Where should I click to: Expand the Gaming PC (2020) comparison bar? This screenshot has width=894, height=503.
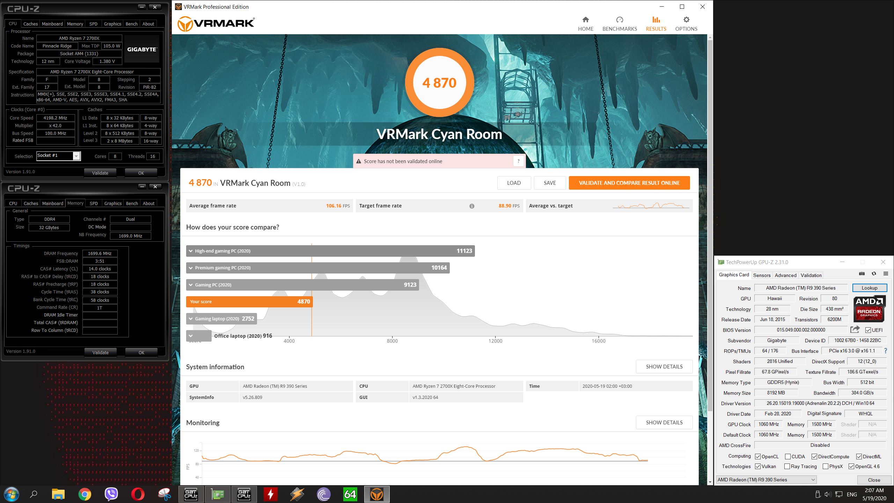[302, 285]
